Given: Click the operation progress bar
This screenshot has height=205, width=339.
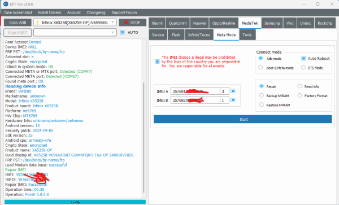Looking at the screenshot, I should (x=75, y=202).
